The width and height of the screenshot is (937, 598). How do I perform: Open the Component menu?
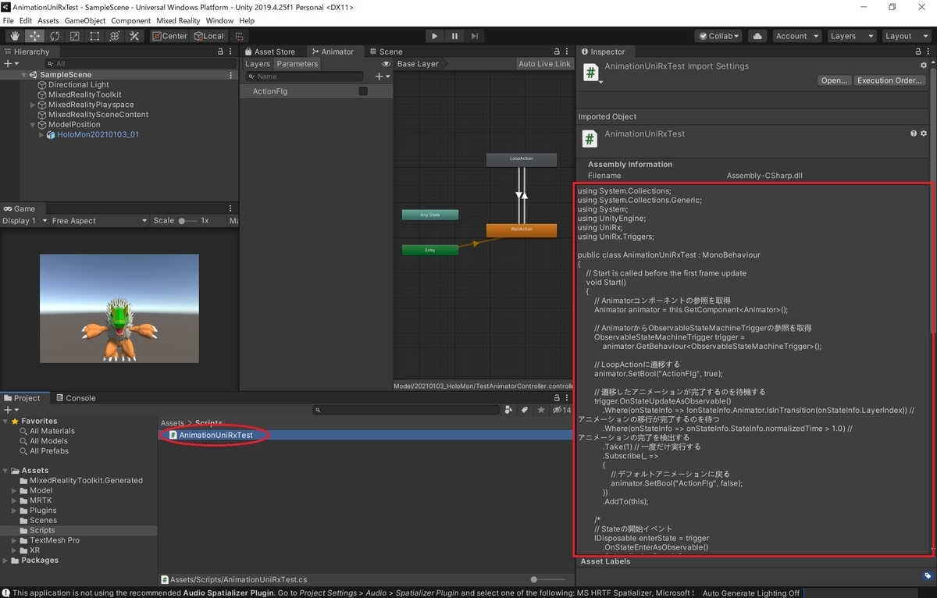click(x=131, y=20)
